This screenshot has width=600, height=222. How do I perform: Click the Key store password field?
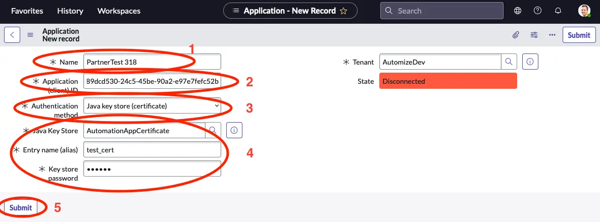pyautogui.click(x=153, y=169)
